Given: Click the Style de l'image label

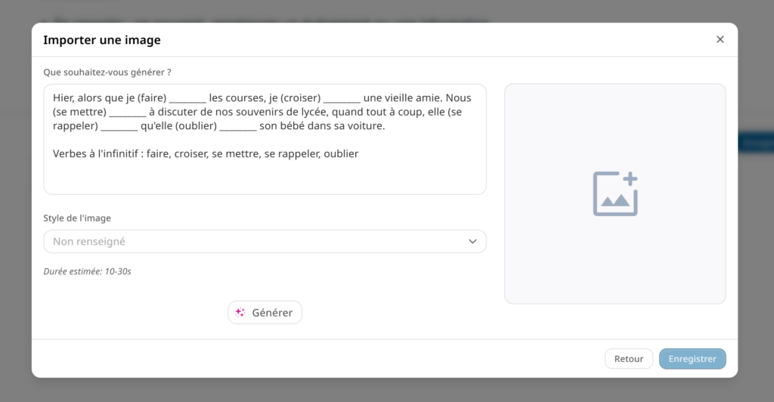Looking at the screenshot, I should (x=77, y=218).
